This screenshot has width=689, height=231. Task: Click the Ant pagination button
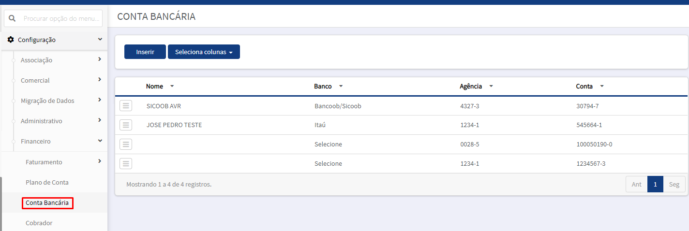(637, 184)
